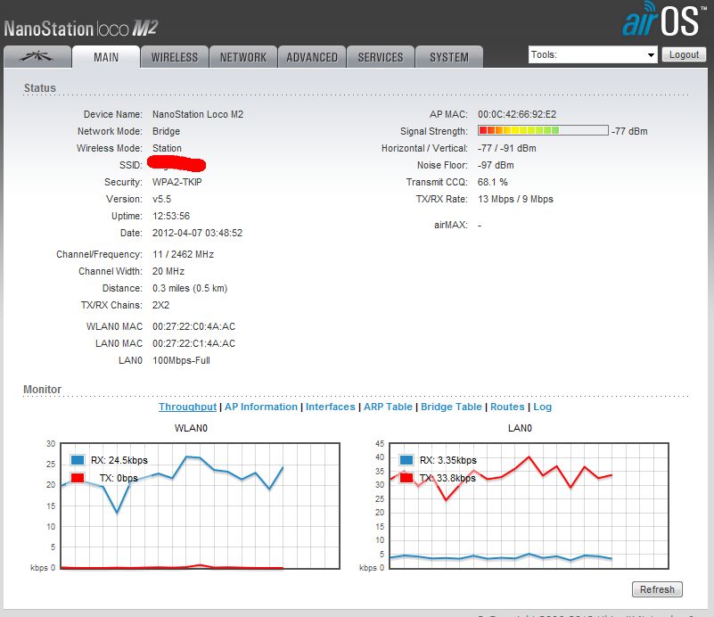
Task: Open the ARP Table link
Action: [x=388, y=407]
